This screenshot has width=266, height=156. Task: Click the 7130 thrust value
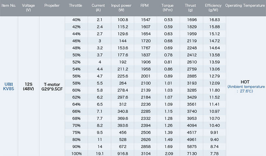[192, 153]
